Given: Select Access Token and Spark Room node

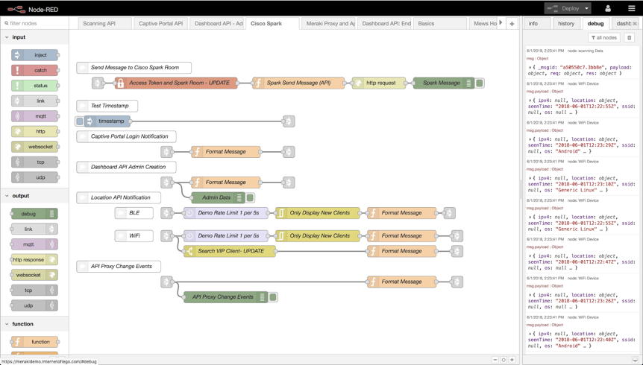Looking at the screenshot, I should point(176,83).
